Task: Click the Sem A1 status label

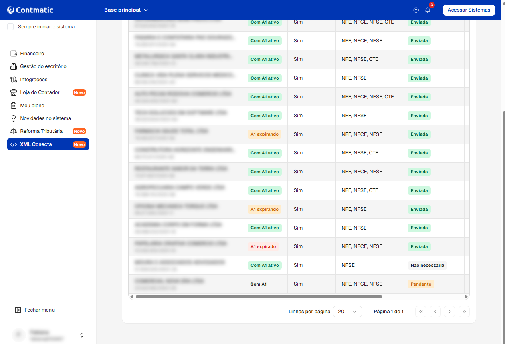Action: pos(259,284)
